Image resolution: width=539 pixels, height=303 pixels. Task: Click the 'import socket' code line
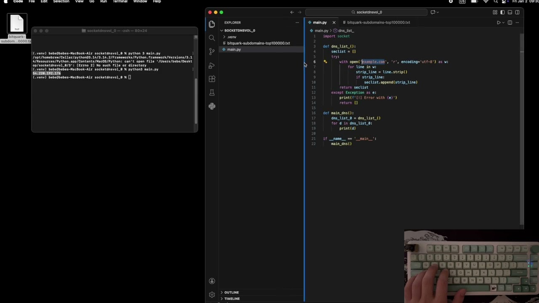coord(336,36)
